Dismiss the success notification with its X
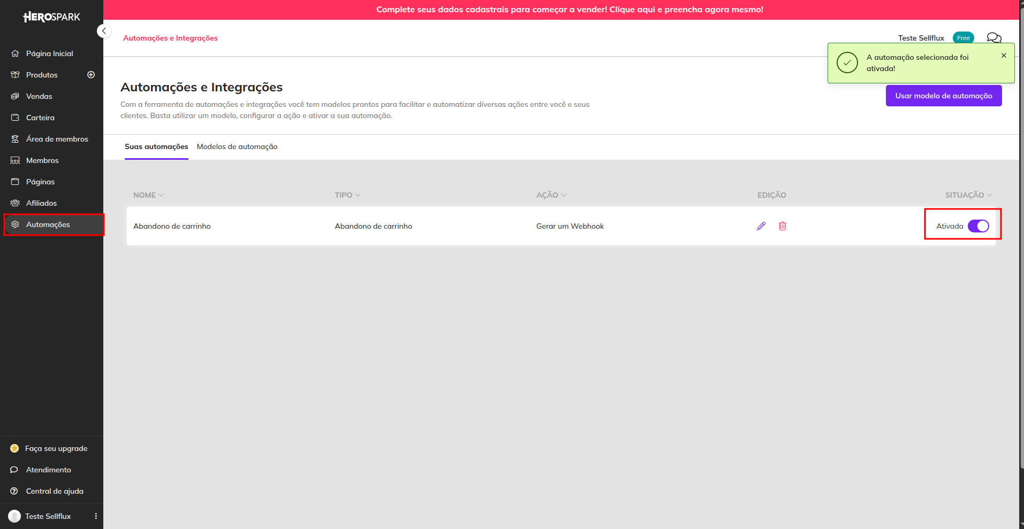Viewport: 1024px width, 529px height. 1004,56
